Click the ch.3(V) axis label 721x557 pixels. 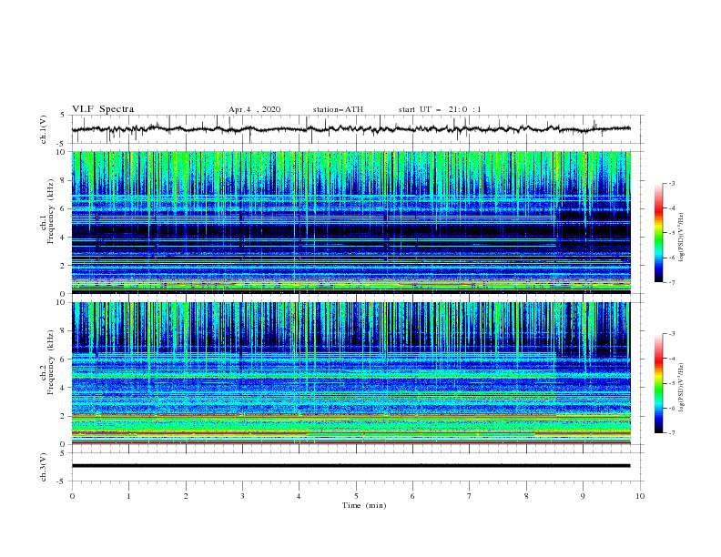(43, 467)
